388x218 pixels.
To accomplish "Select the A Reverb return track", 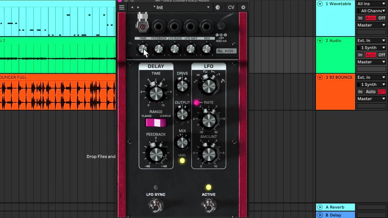I will click(x=335, y=207).
